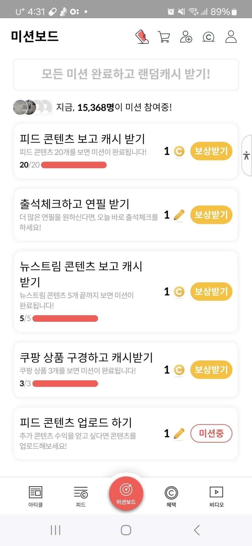Open the shopping cart
This screenshot has width=252, height=546.
click(x=164, y=37)
